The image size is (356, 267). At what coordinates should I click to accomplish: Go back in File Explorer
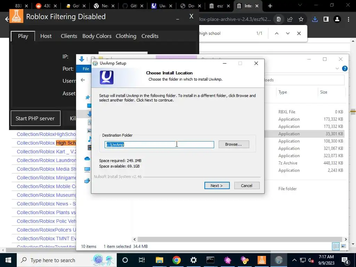[x=83, y=80]
